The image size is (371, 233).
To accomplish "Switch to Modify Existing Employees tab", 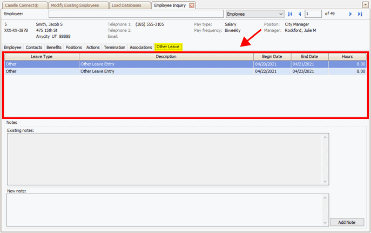I will pos(75,5).
